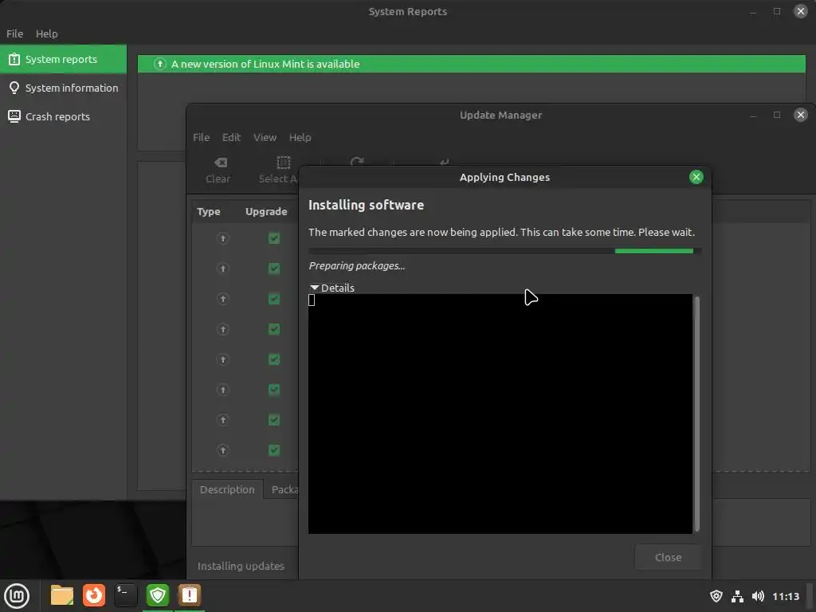Click seventh row's update type icon
Viewport: 816px width, 612px height.
pos(223,420)
